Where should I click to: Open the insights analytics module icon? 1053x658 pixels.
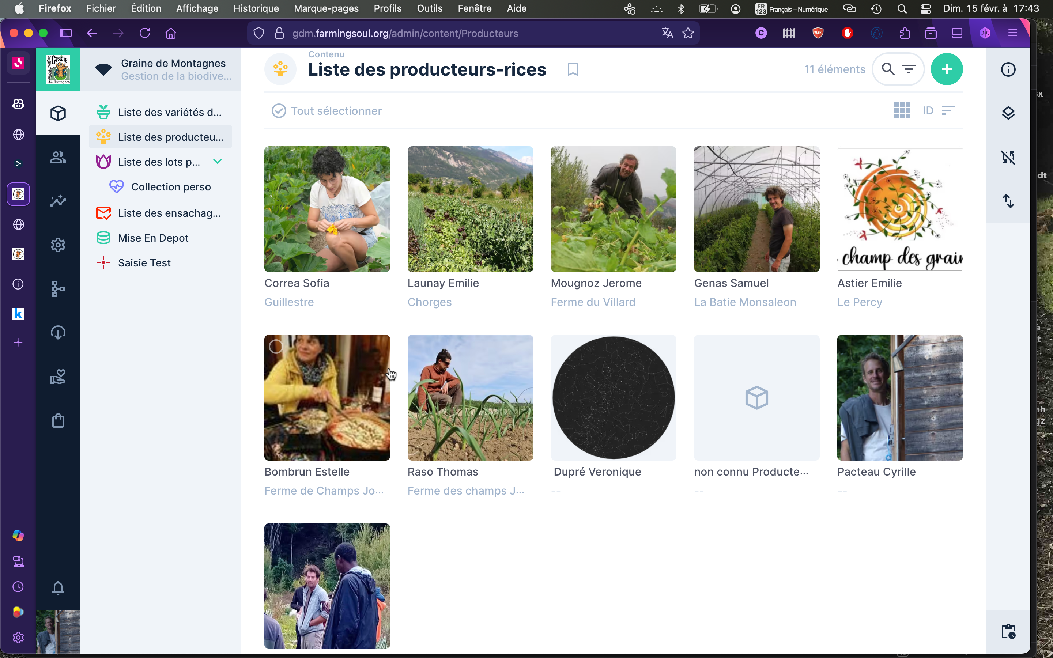point(58,201)
